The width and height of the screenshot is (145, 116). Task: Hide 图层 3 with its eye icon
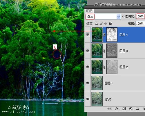pyautogui.click(x=88, y=51)
